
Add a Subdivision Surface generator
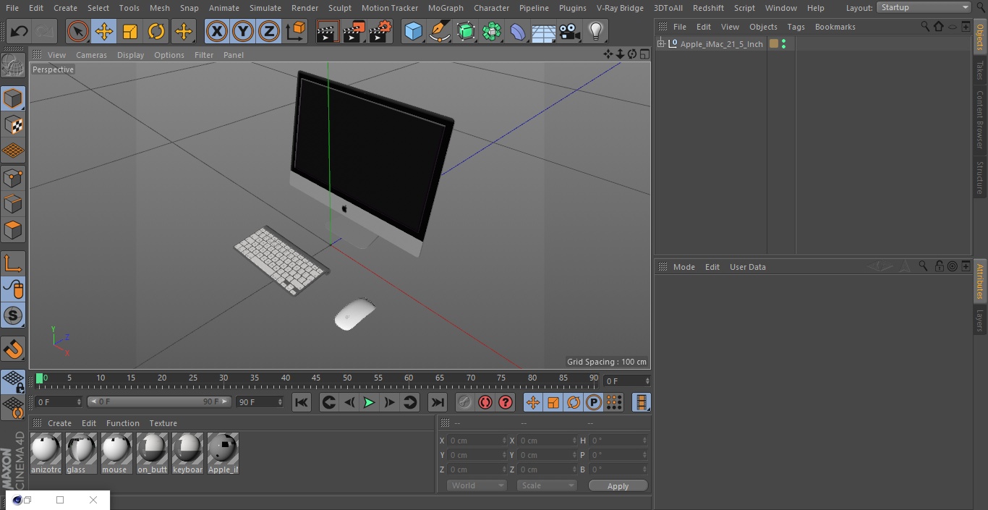(x=466, y=31)
